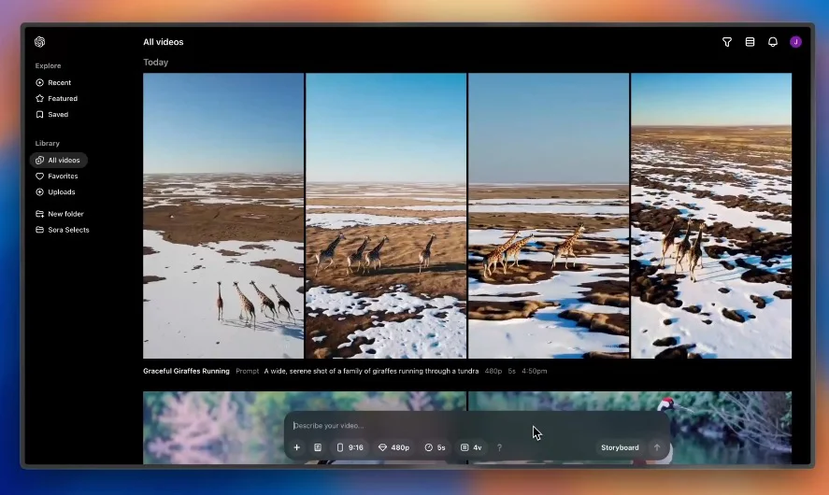The height and width of the screenshot is (495, 829).
Task: Click the Featured star icon
Action: 39,98
